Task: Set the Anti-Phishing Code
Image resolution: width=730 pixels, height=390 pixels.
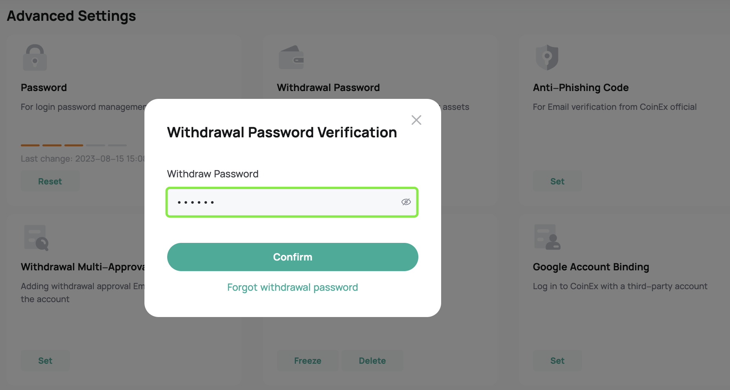Action: [x=557, y=181]
